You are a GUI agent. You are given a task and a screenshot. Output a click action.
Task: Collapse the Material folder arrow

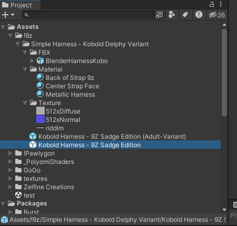(x=25, y=69)
